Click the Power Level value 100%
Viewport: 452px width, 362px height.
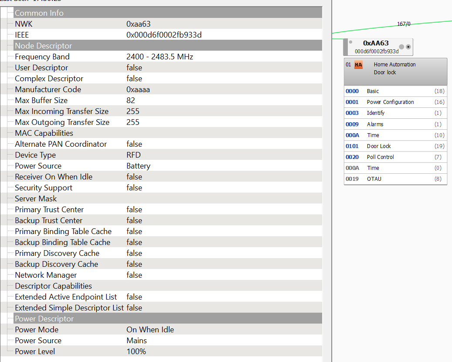click(x=136, y=352)
